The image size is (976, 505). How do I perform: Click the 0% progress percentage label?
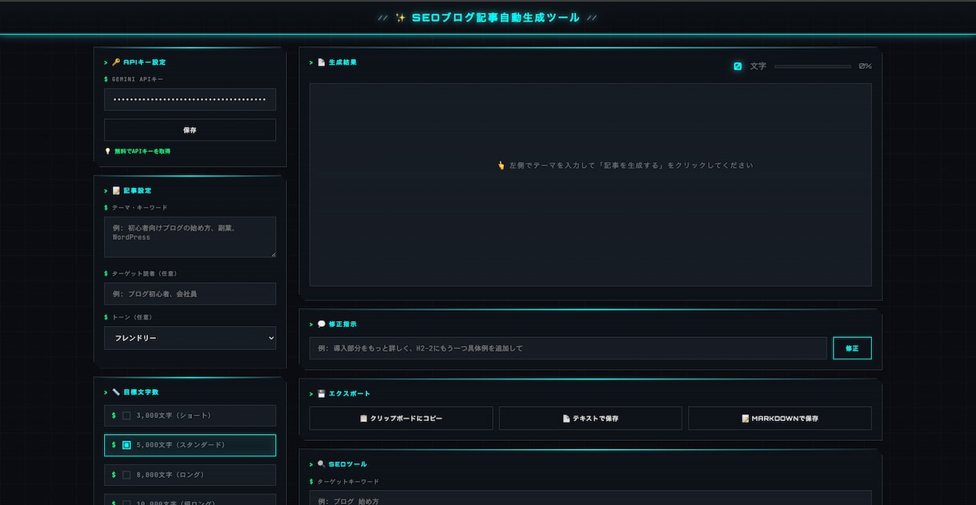pyautogui.click(x=865, y=66)
